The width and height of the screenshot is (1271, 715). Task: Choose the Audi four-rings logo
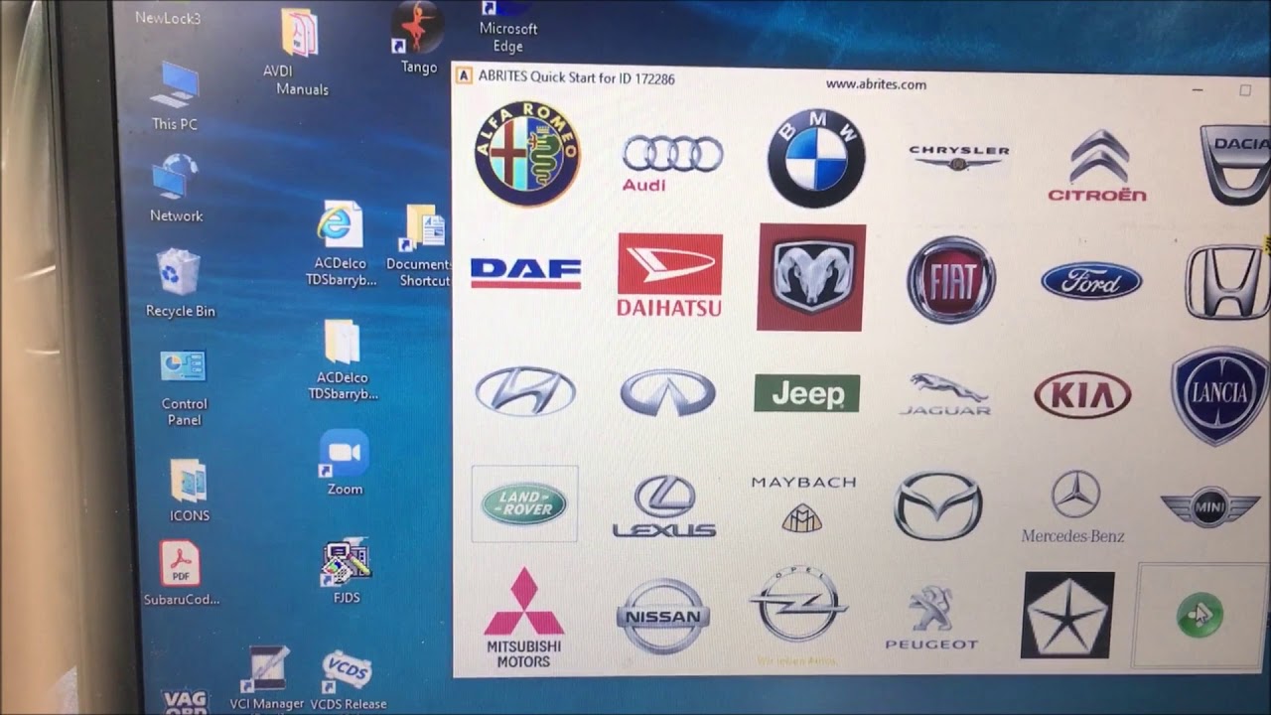click(672, 162)
